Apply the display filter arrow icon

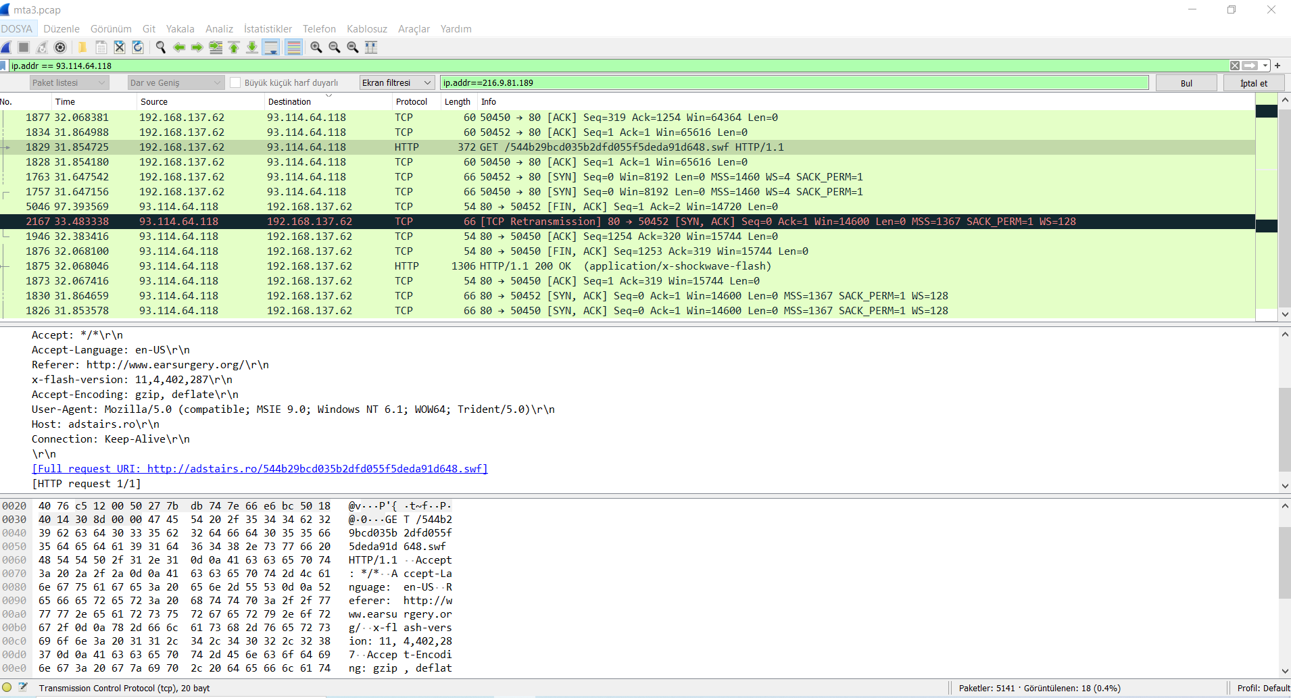pos(1250,66)
